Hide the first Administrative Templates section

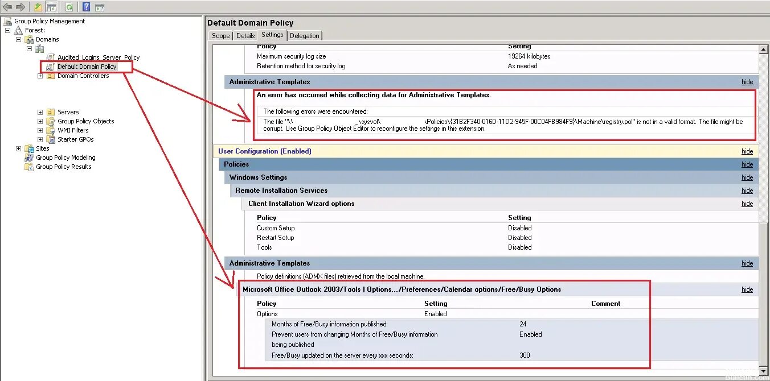pyautogui.click(x=747, y=82)
